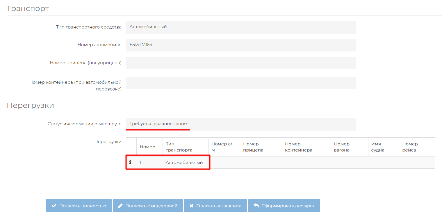Click the number 1 cell in the transshipment row
This screenshot has width=442, height=219.
tap(140, 163)
